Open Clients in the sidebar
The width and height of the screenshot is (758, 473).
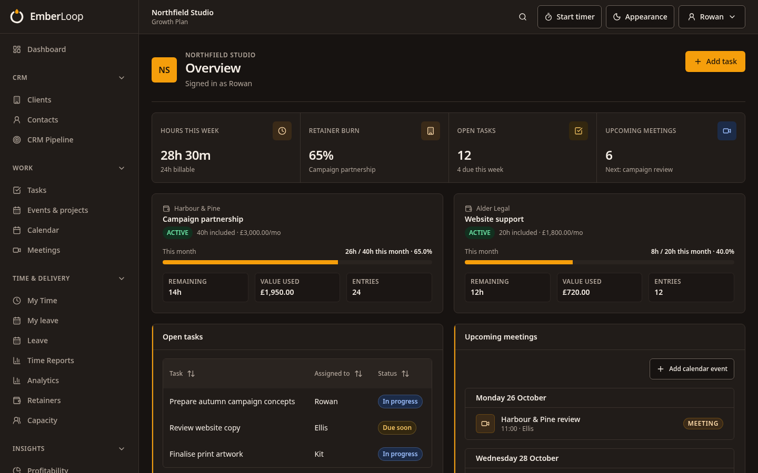(x=69, y=100)
